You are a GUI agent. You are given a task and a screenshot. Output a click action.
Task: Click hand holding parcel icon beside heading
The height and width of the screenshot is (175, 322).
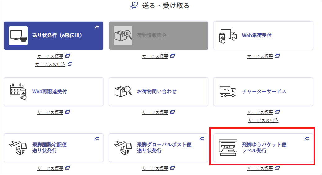tap(134, 5)
